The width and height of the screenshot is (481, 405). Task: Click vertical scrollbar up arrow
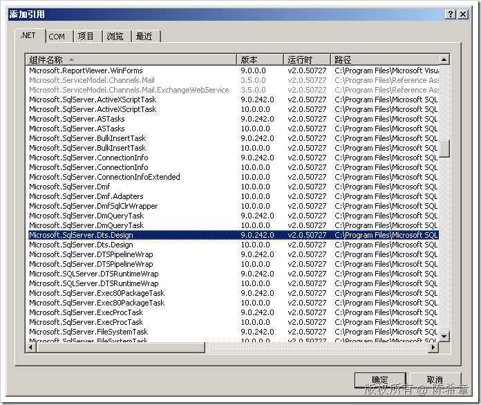(x=444, y=59)
